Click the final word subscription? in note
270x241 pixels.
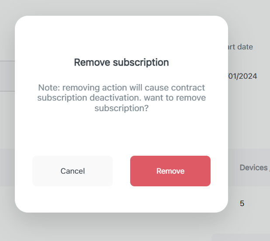click(x=121, y=108)
